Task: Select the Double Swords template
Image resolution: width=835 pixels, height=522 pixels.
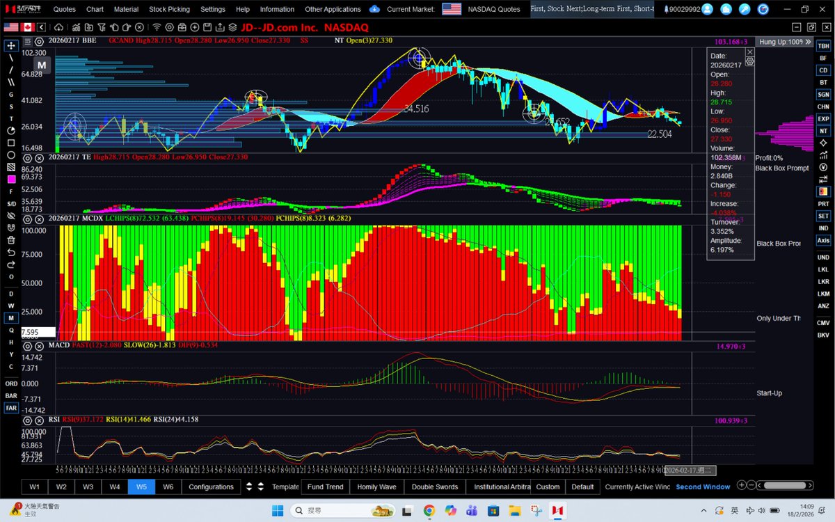Action: [435, 487]
